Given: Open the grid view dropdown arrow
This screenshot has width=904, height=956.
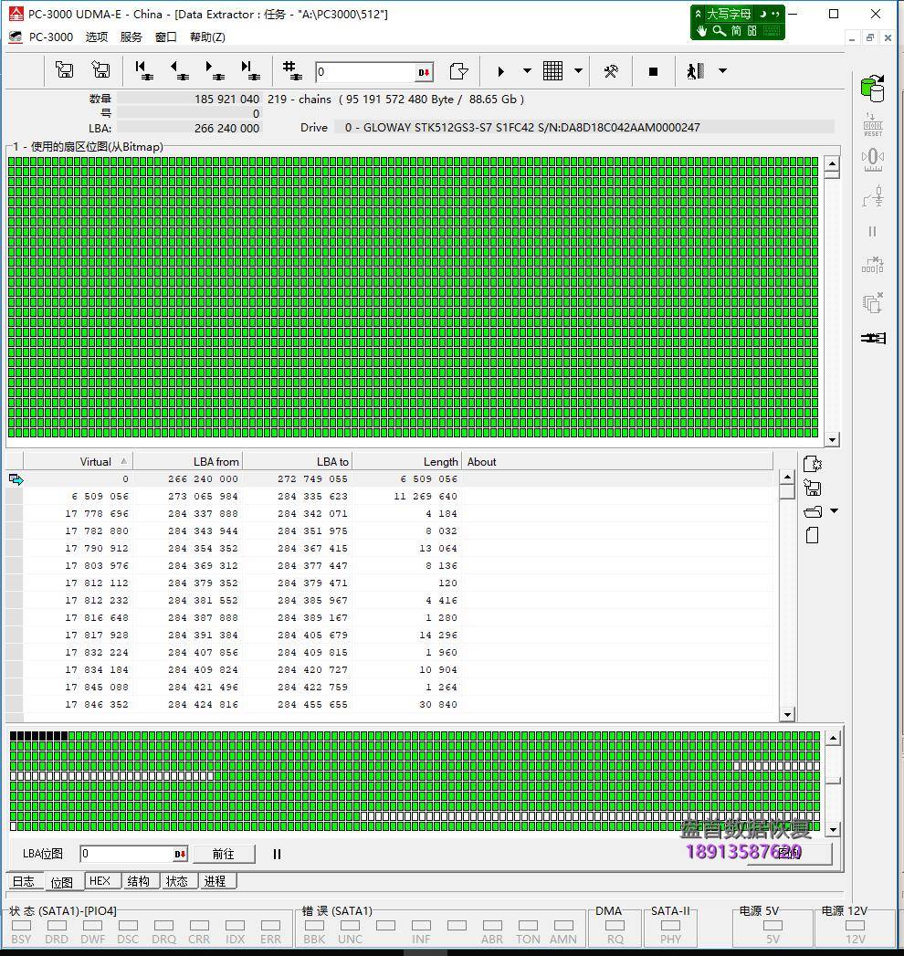Looking at the screenshot, I should [x=576, y=71].
